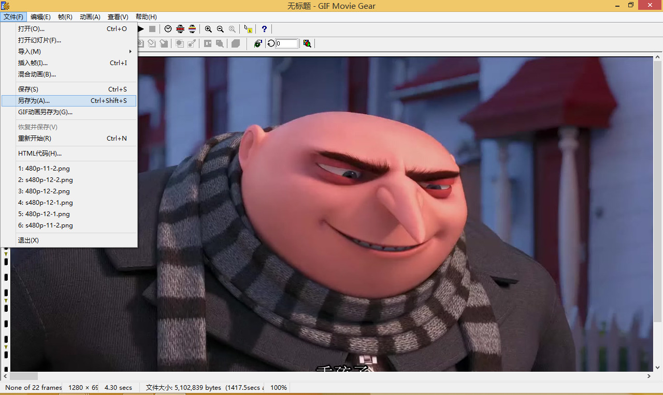Choose 重新开始(R) menu entry
This screenshot has width=663, height=395.
(x=69, y=139)
